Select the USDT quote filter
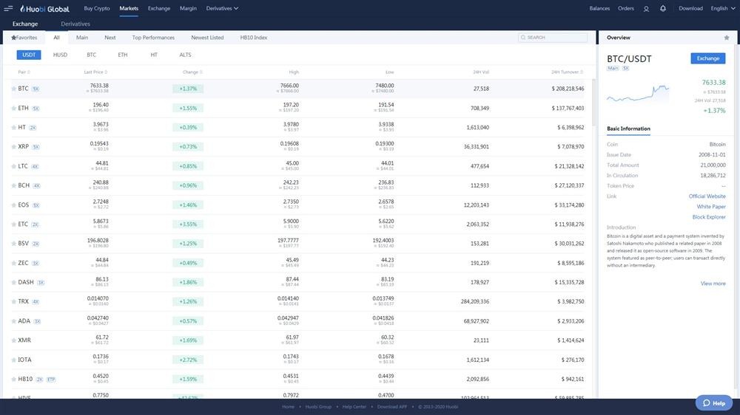Image resolution: width=740 pixels, height=415 pixels. point(29,55)
